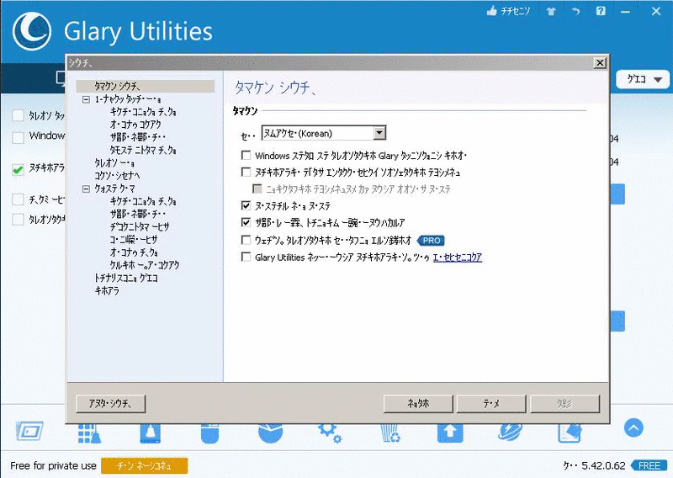Toggle the Window checkbox in the main window behind
Viewport: 673px width, 478px height.
coord(18,137)
